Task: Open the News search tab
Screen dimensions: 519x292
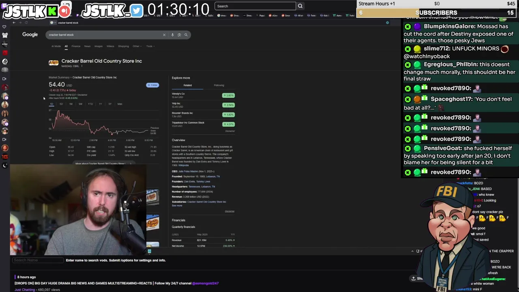Action: point(87,46)
